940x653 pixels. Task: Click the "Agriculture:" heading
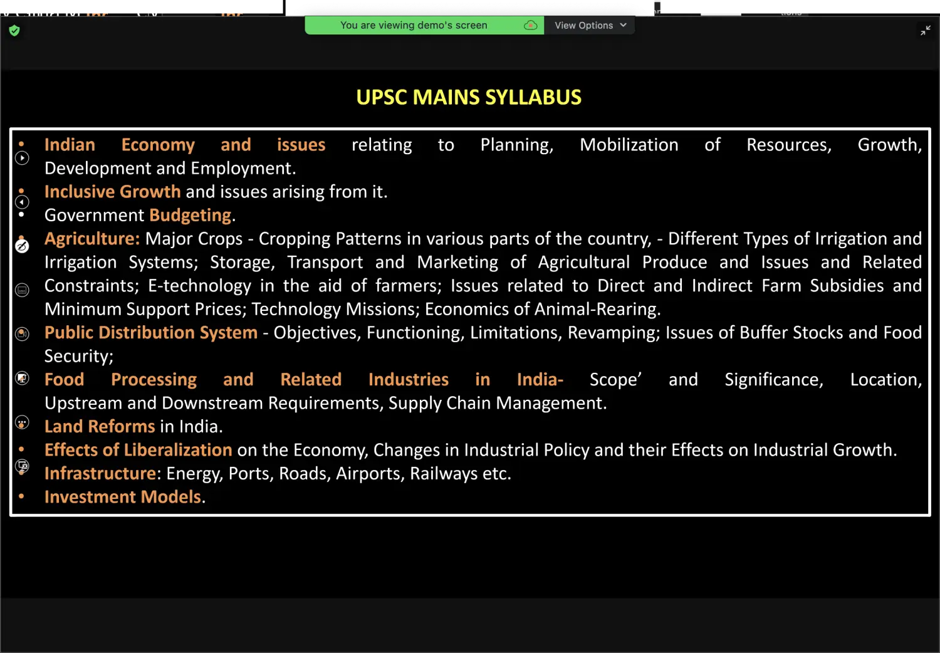coord(92,239)
